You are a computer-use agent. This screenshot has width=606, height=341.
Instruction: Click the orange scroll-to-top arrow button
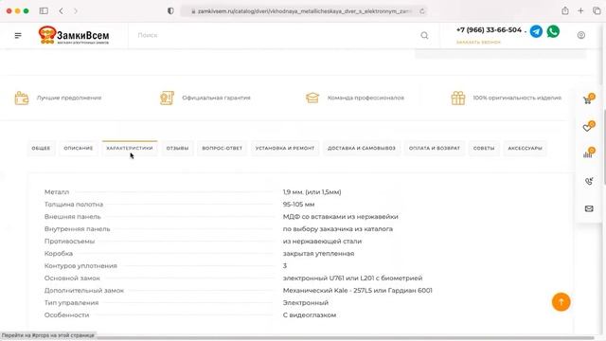tap(561, 302)
